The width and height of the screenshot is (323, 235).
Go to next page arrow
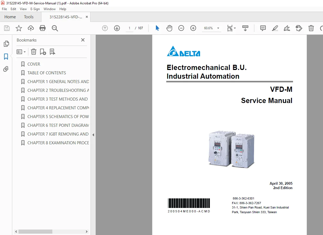(117, 28)
